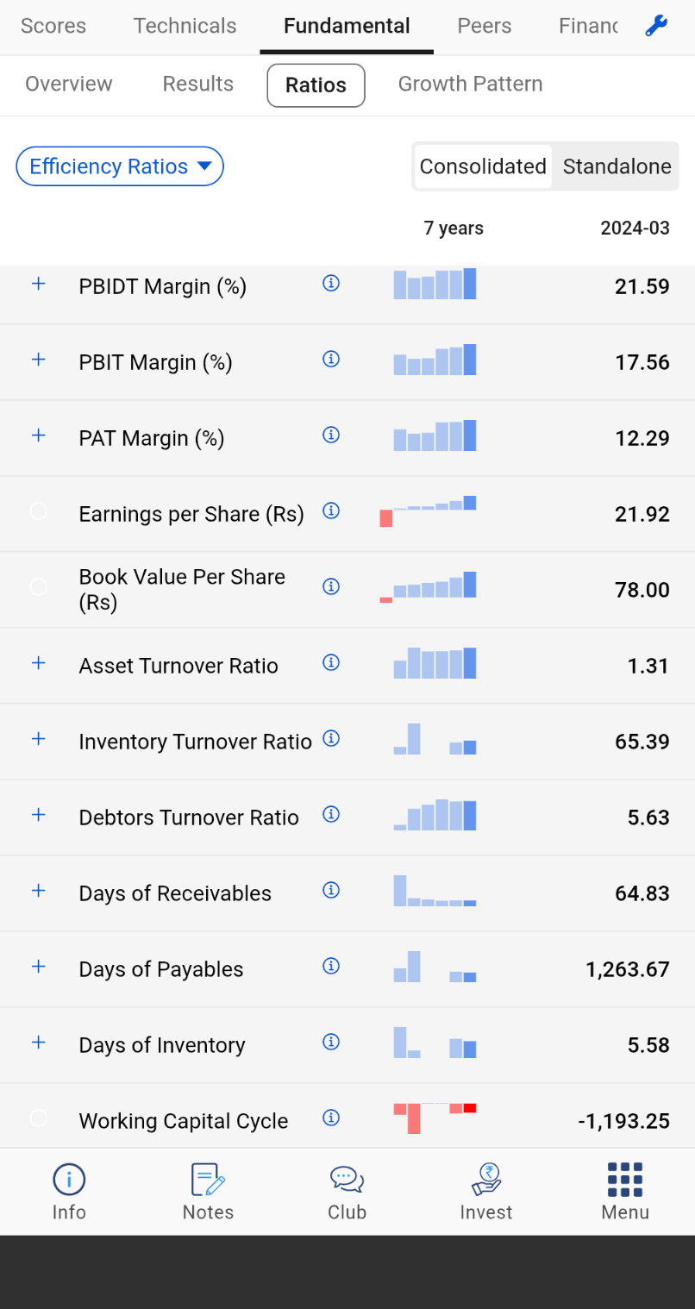Tap the Working Capital Cycle red bar chart

(x=435, y=1118)
